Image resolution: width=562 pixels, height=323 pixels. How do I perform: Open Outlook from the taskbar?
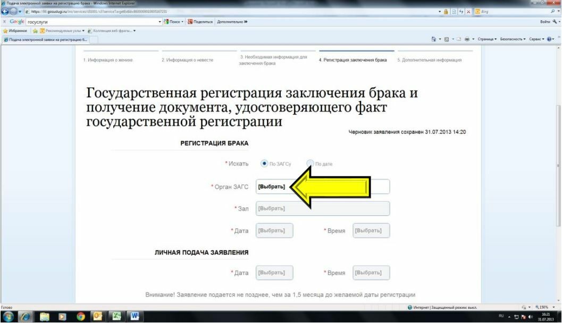coord(98,317)
